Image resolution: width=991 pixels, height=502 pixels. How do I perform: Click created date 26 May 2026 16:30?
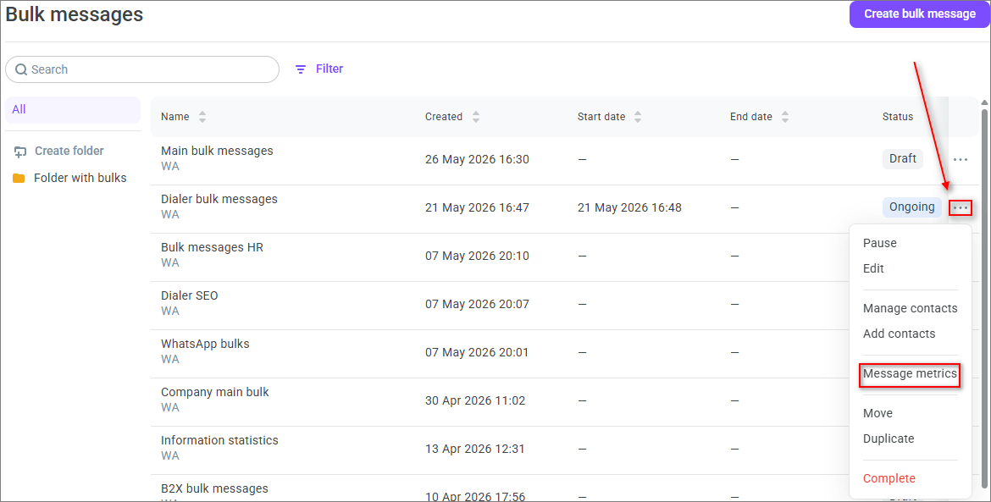click(x=477, y=160)
